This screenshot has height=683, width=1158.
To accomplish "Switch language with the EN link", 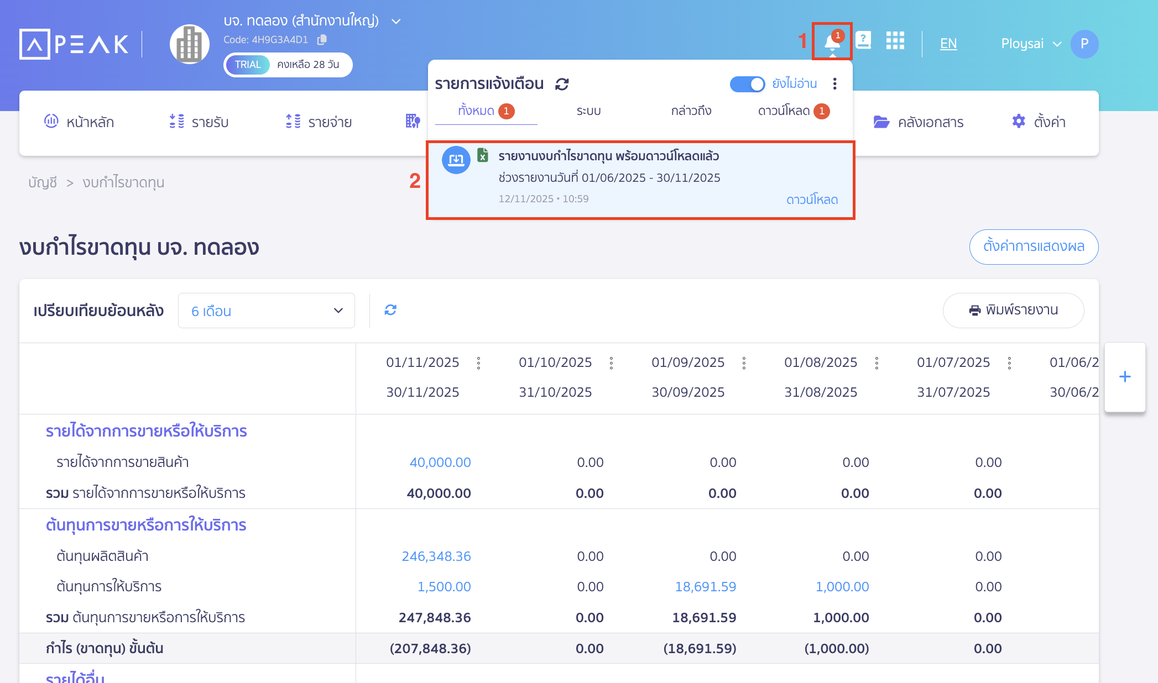I will tap(948, 44).
